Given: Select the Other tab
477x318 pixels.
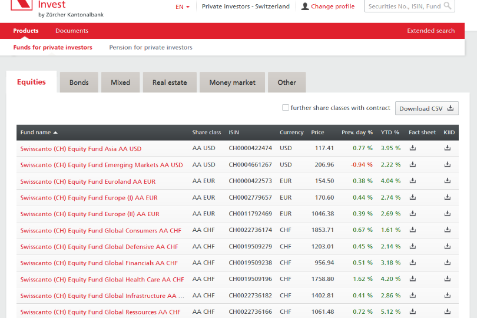Looking at the screenshot, I should pyautogui.click(x=287, y=82).
